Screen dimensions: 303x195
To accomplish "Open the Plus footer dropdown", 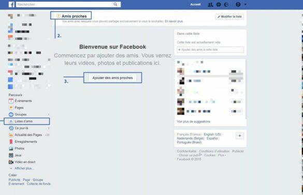I will pos(222,155).
